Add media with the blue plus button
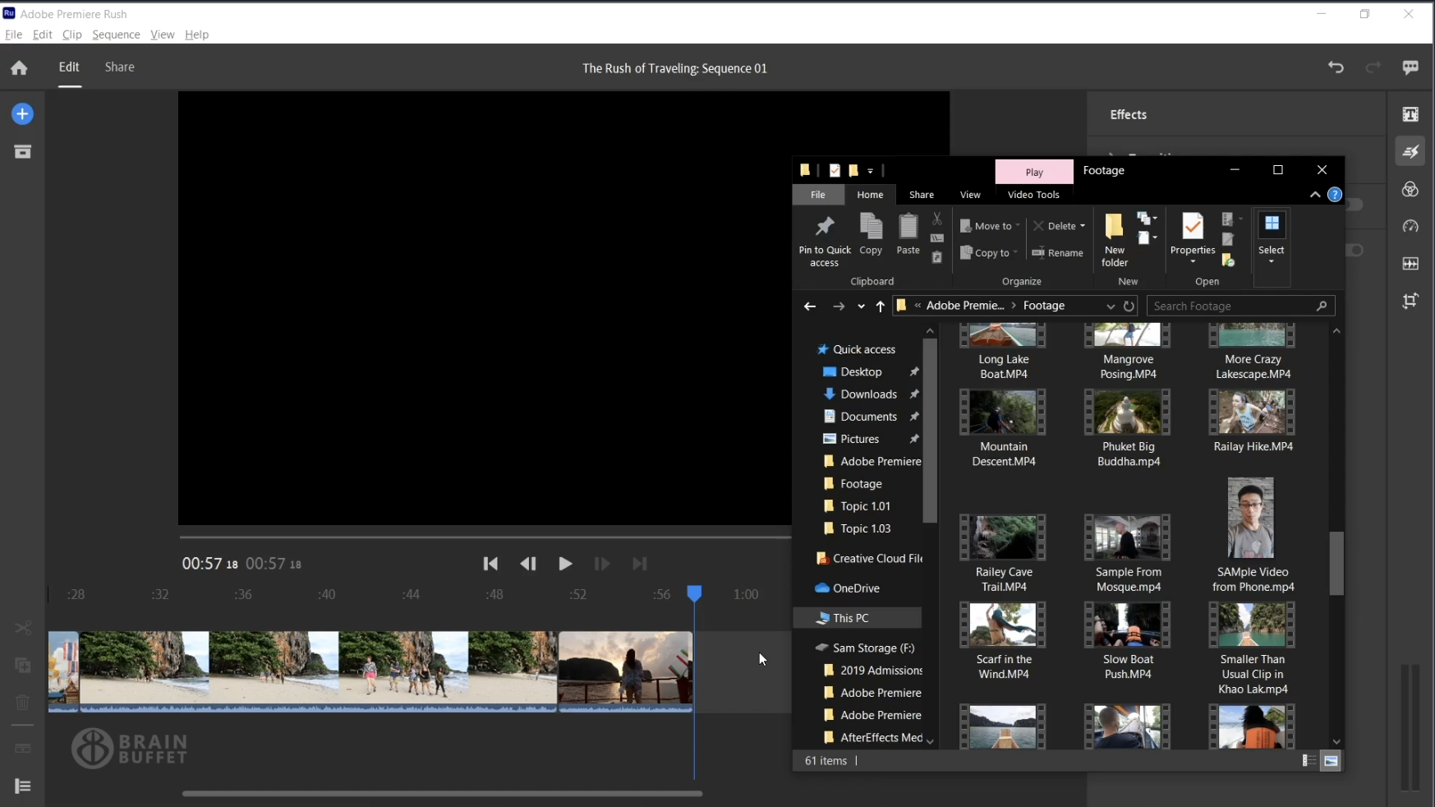 (22, 113)
